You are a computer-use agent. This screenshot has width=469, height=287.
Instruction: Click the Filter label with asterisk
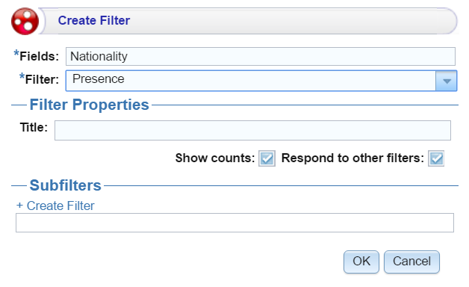[39, 79]
